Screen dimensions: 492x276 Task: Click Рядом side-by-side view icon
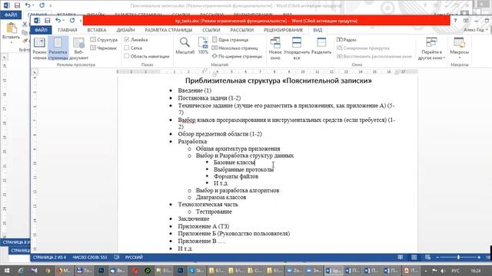coord(347,40)
